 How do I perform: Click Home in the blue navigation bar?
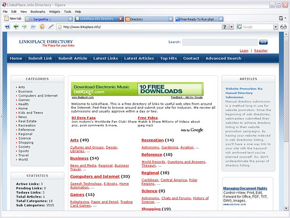[16, 58]
